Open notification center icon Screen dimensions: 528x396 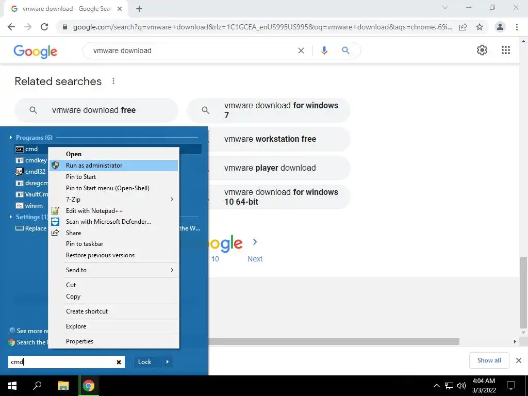(511, 386)
